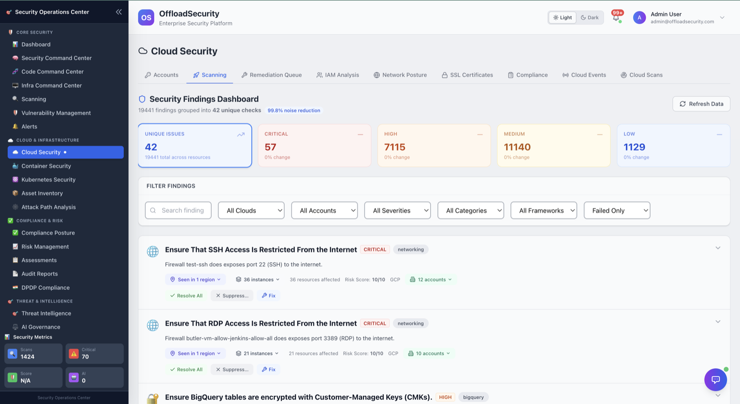Expand the SSH Access finding chevron
The width and height of the screenshot is (740, 404).
718,248
